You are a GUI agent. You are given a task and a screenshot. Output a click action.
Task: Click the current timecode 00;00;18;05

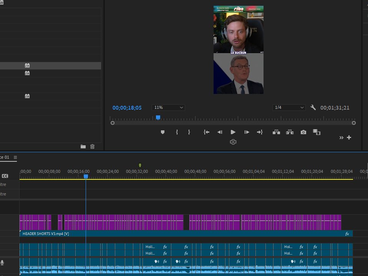point(127,108)
